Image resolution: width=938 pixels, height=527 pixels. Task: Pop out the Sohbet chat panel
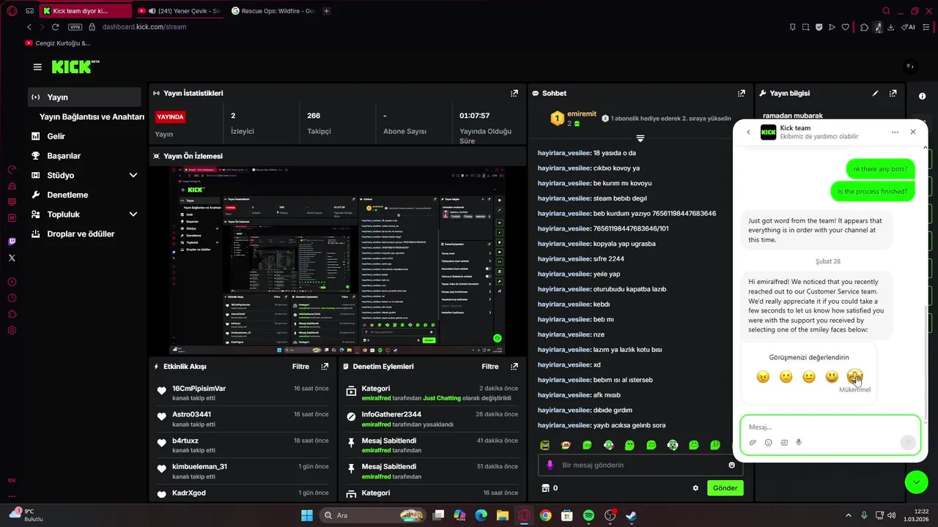tap(742, 93)
